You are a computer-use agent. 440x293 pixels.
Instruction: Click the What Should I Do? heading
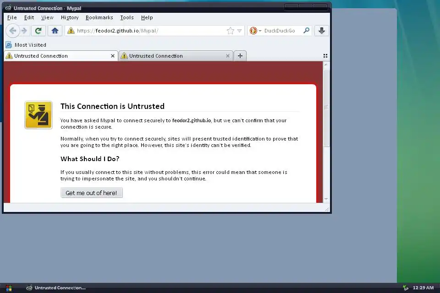[90, 159]
